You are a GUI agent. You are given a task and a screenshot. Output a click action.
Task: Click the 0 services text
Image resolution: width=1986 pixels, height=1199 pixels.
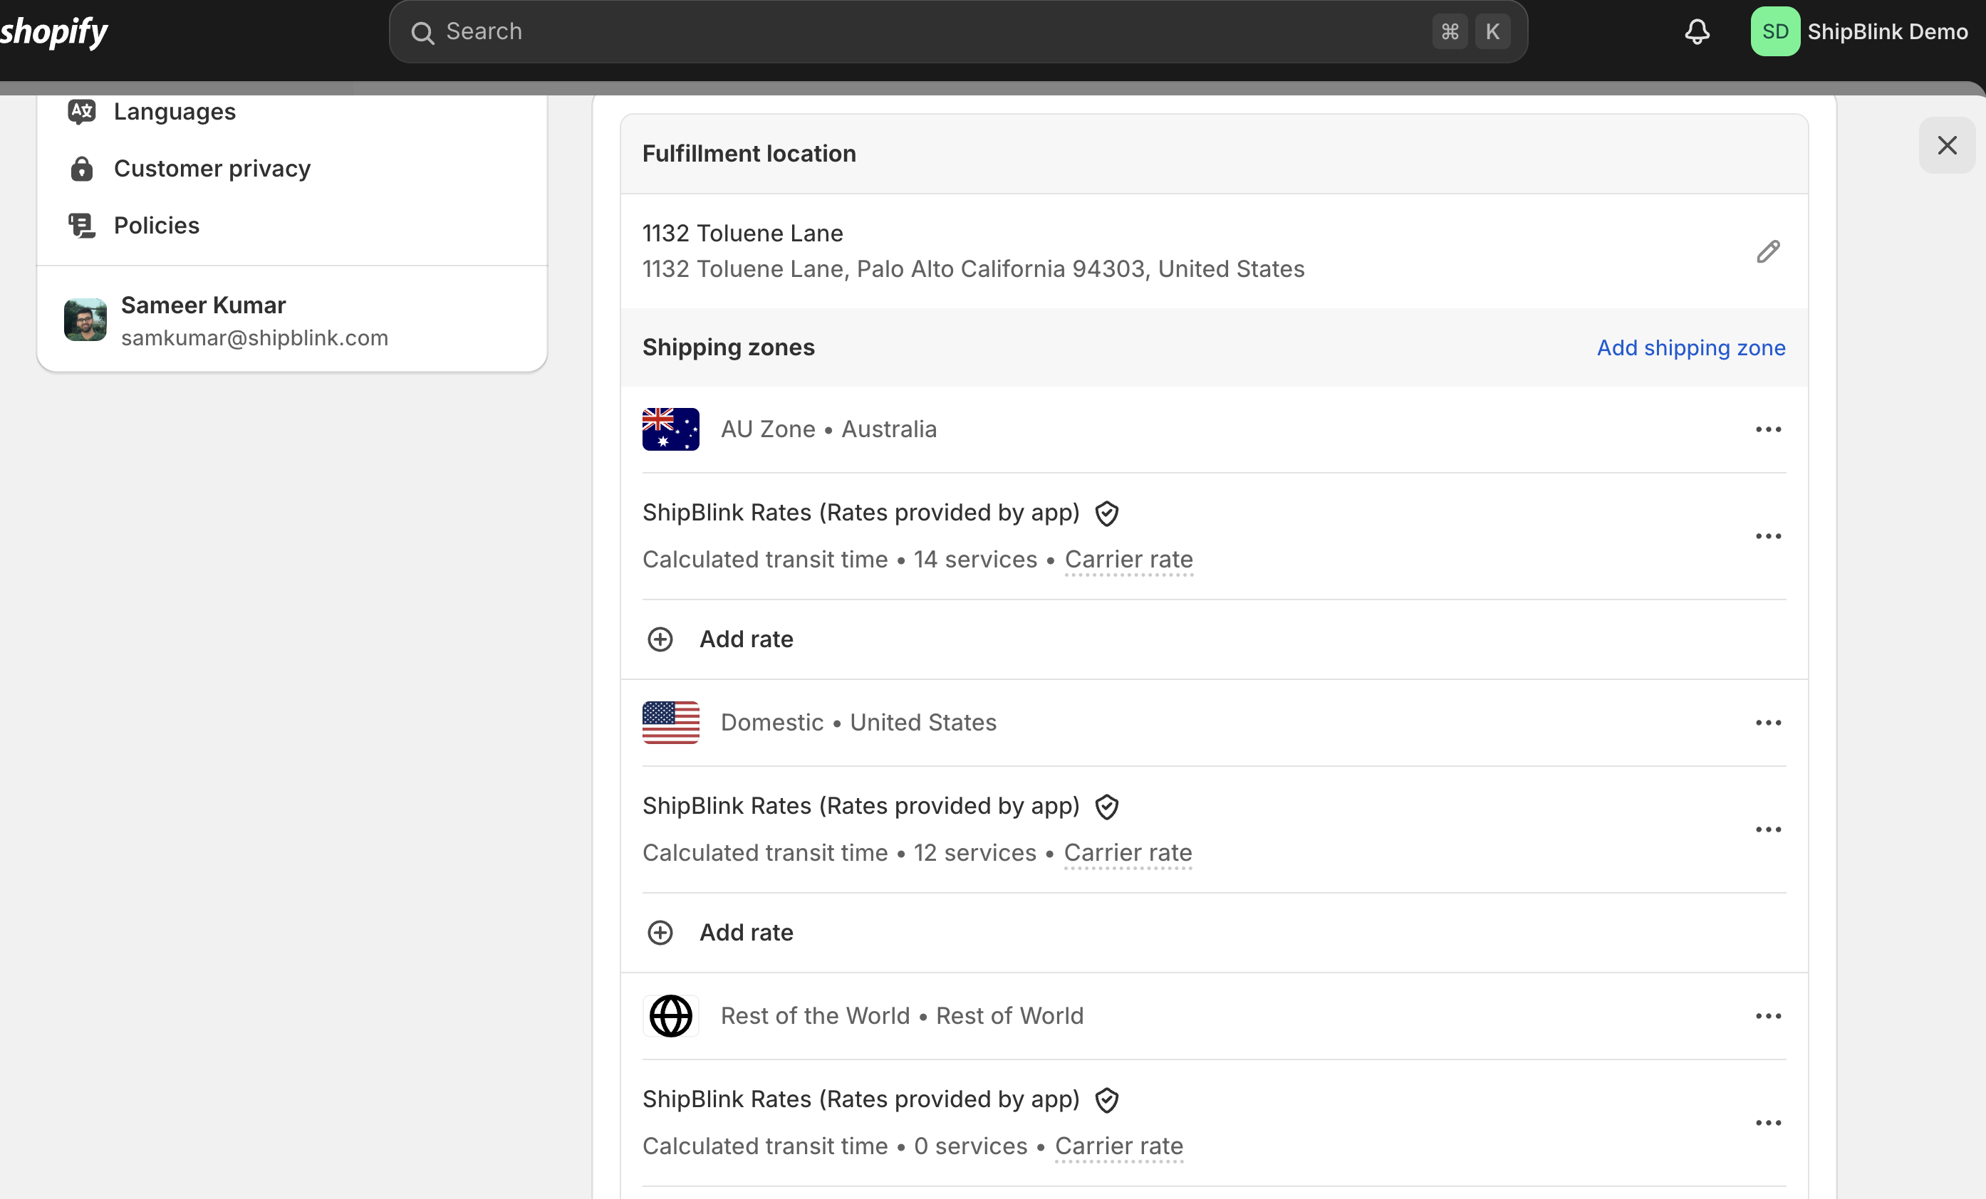tap(970, 1146)
